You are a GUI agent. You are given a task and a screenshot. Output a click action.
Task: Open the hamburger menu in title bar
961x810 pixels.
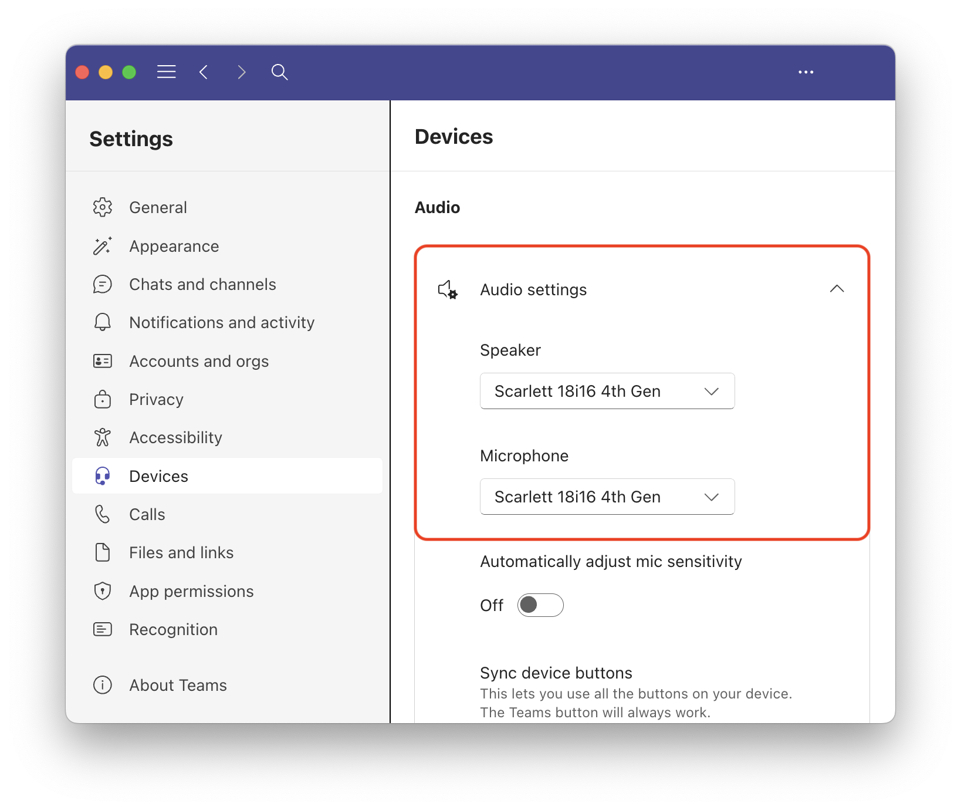point(167,72)
